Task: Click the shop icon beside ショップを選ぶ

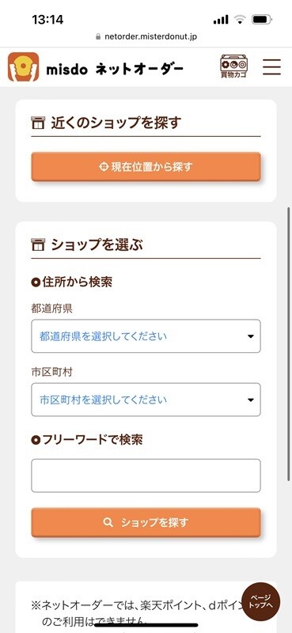Action: pos(37,244)
